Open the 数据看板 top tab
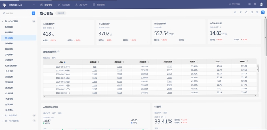The height and width of the screenshot is (130, 267). [x=46, y=5]
